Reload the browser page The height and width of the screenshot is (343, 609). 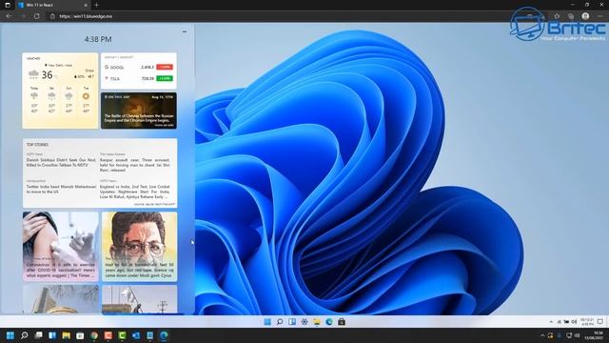(36, 16)
